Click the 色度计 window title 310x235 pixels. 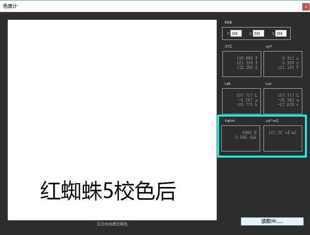coord(10,6)
